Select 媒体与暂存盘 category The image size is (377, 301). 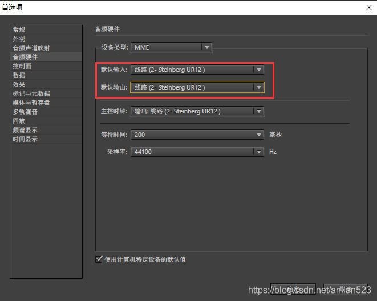pos(46,103)
